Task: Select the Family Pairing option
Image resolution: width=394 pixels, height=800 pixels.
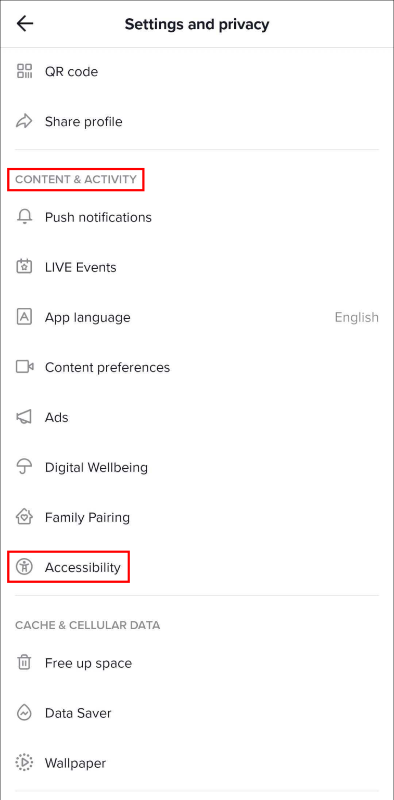Action: [87, 517]
